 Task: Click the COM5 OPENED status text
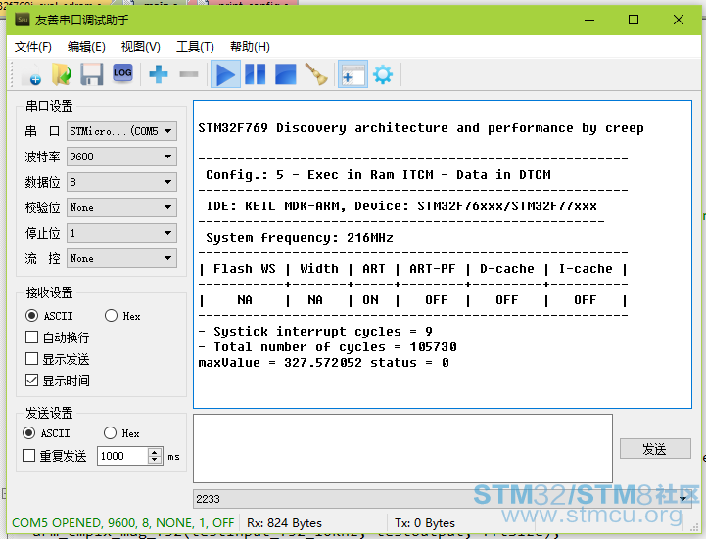click(123, 522)
